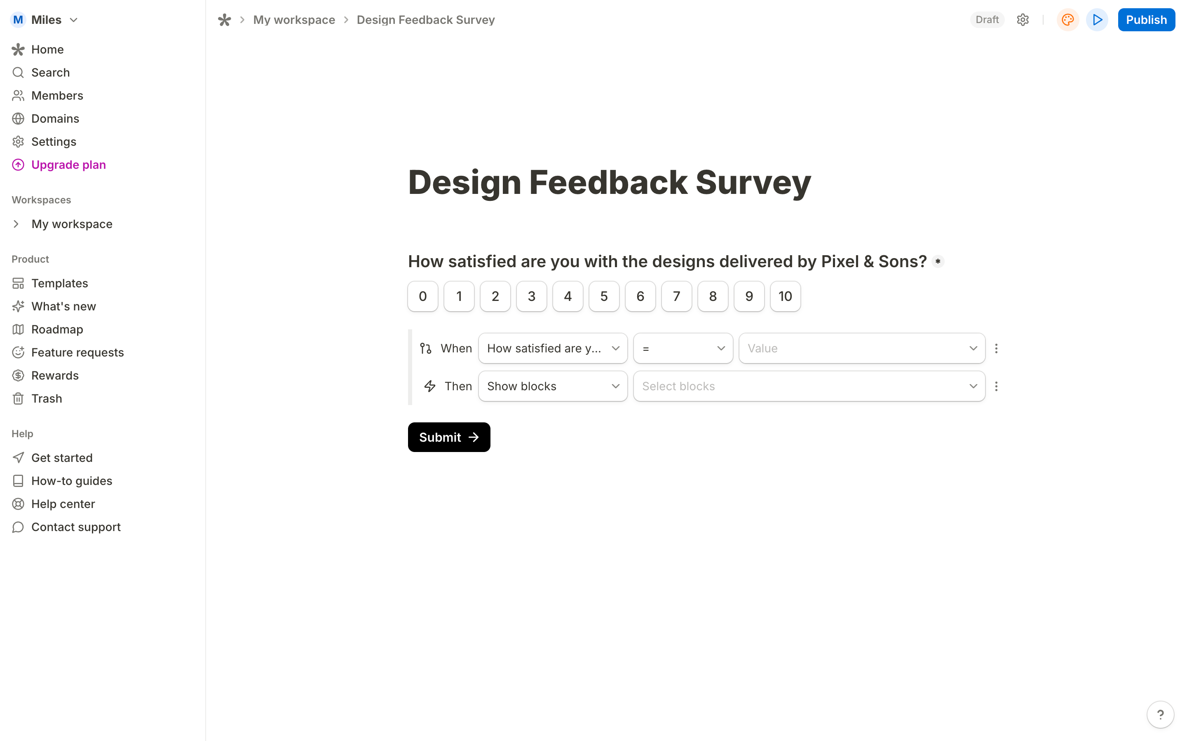Toggle the required asterisk on the question
1187x741 pixels.
tap(938, 261)
